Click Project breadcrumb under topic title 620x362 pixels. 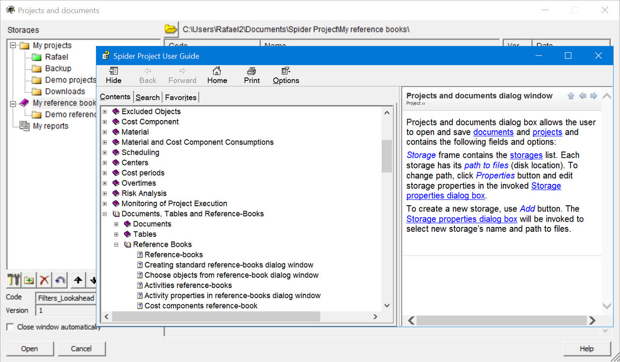point(415,103)
